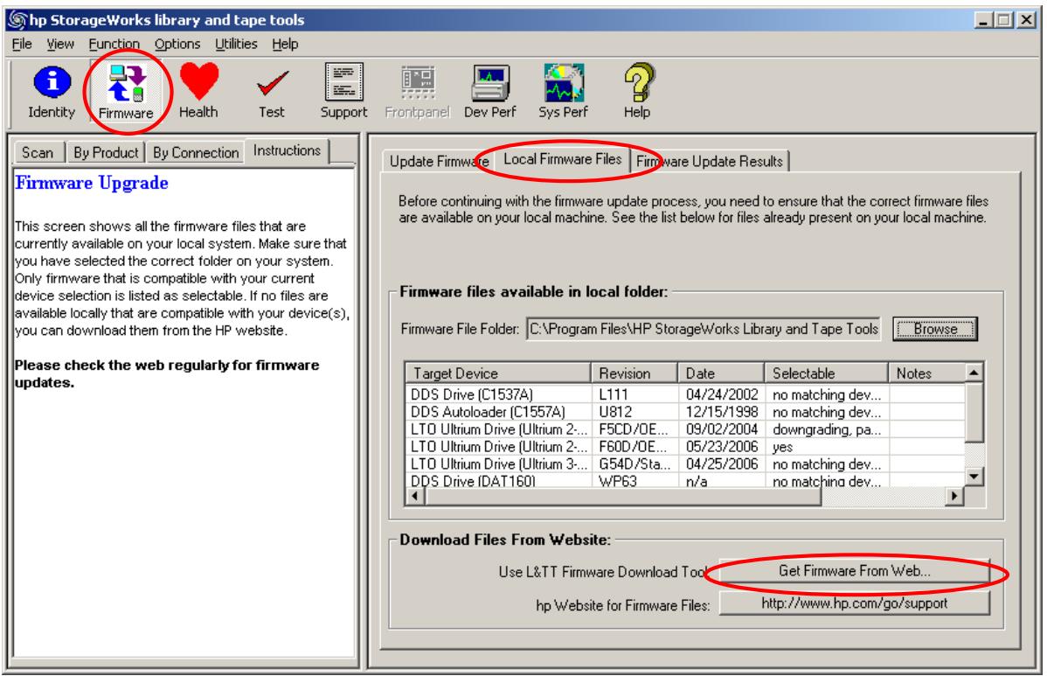Click the 05/23/2006 date cell
Viewport: 1047px width, 676px height.
[722, 446]
